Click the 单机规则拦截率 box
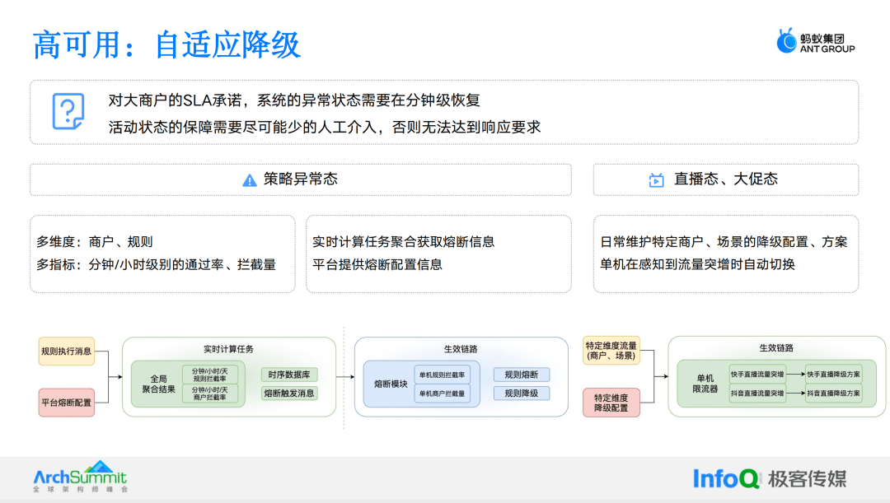Screen dimensions: 890x503 442,375
